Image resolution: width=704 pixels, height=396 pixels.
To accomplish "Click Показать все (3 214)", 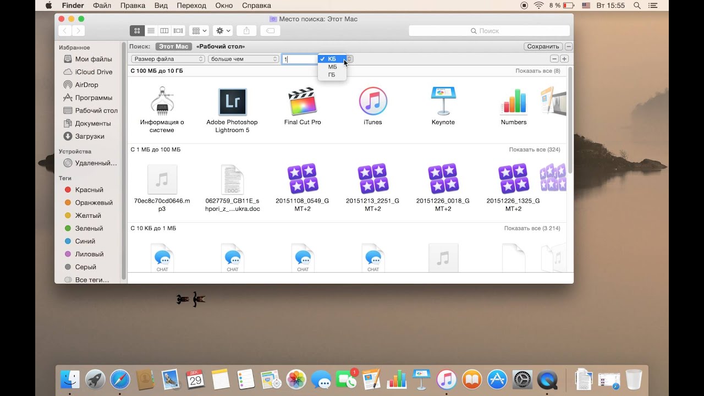I will point(532,228).
